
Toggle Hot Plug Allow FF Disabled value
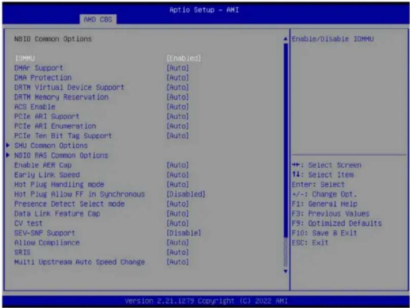click(186, 194)
